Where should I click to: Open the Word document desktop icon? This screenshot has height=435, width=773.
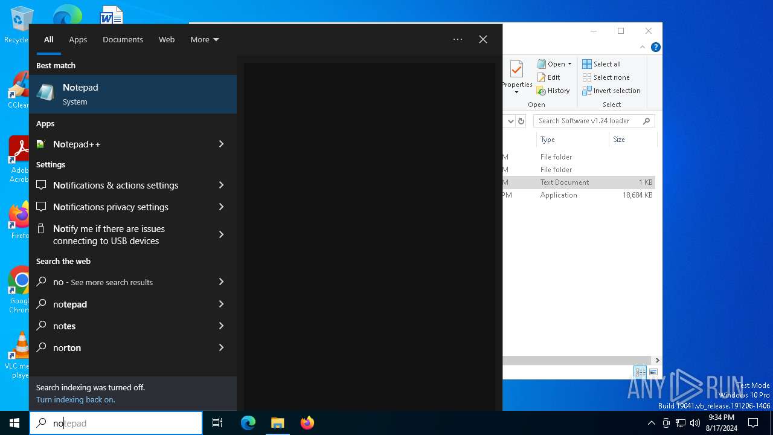111,15
